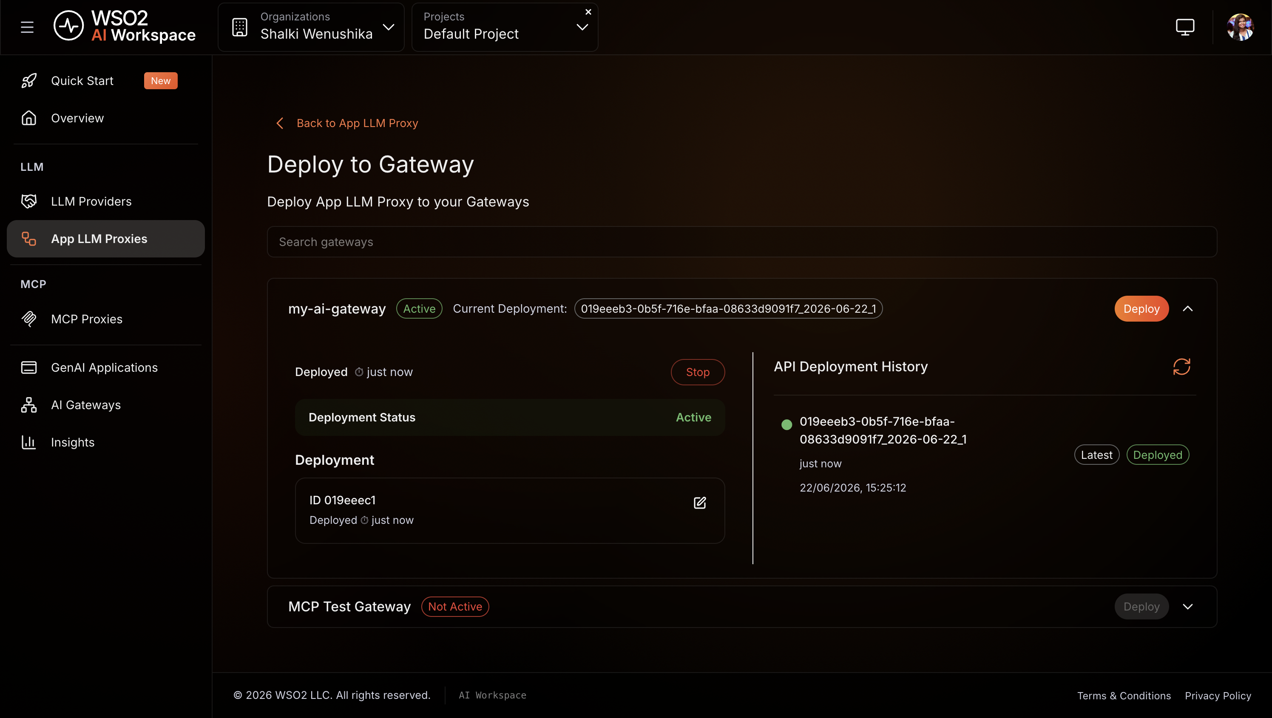Open the Projects dropdown chevron
Screen dimensions: 1272x718
(x=583, y=28)
